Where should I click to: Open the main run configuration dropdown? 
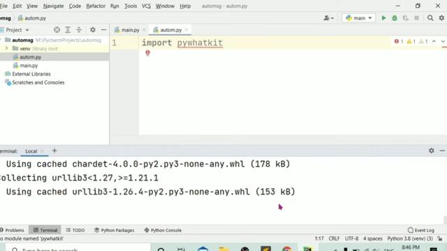pos(358,18)
